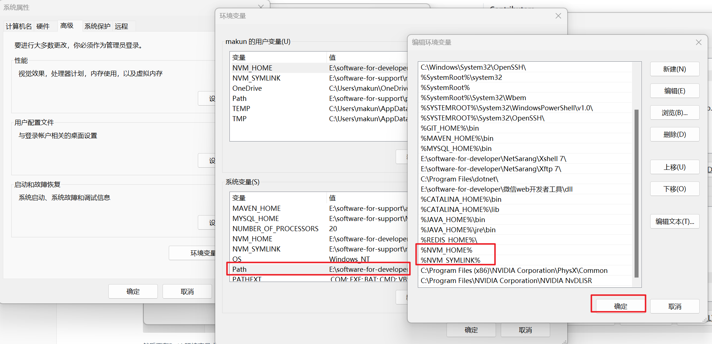Select NVIDIA NvDLISR path entry
This screenshot has width=712, height=344.
click(525, 280)
